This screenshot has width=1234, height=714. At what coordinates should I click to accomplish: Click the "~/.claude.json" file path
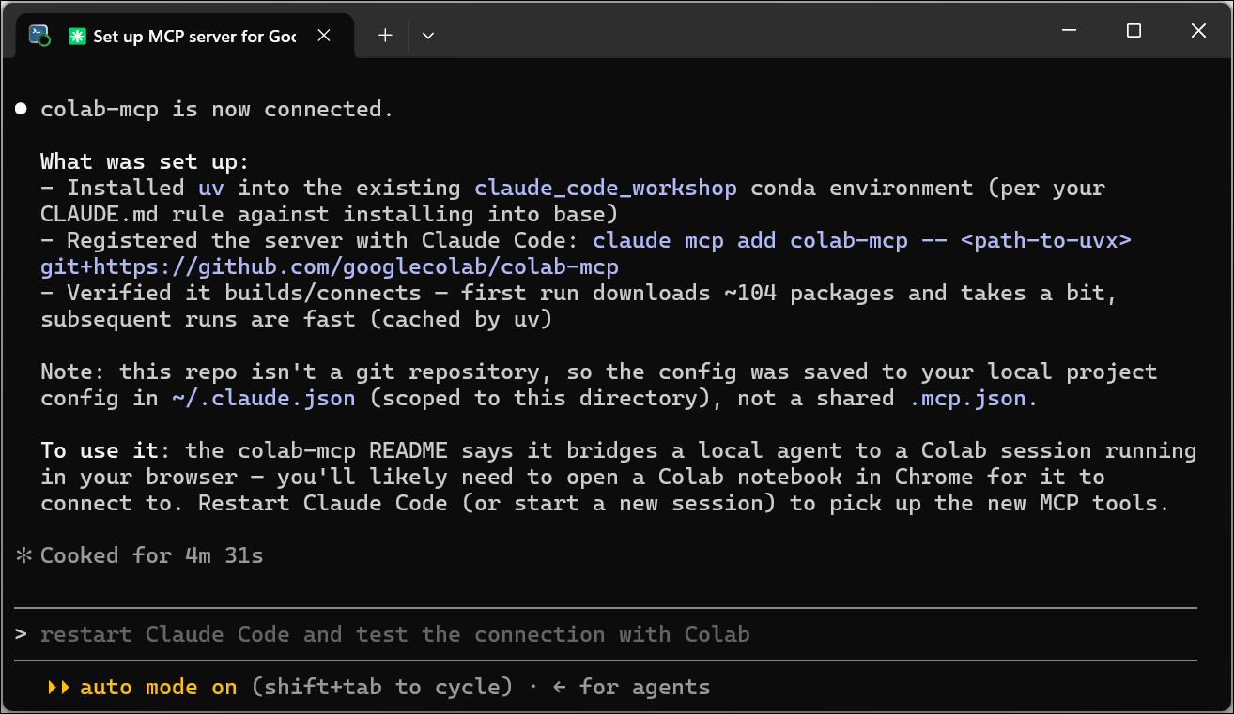pos(264,398)
